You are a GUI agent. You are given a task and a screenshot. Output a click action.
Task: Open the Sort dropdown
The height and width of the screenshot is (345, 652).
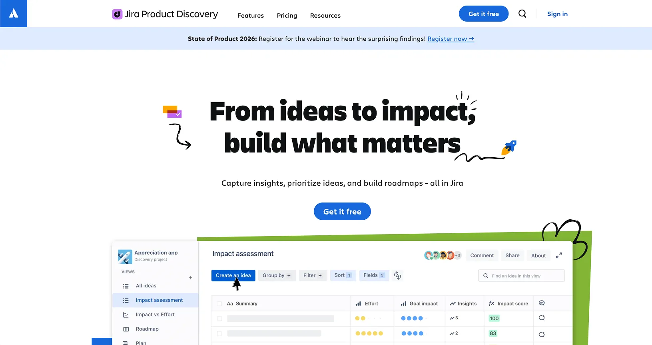click(x=343, y=275)
